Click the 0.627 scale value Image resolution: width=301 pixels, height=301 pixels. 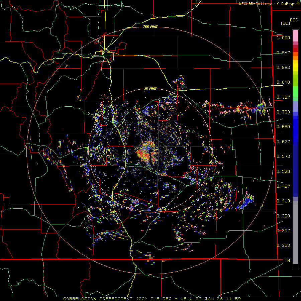pyautogui.click(x=283, y=142)
